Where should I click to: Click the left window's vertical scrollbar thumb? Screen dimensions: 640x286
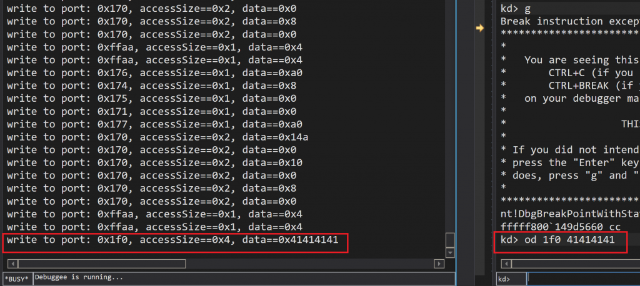pyautogui.click(x=450, y=240)
